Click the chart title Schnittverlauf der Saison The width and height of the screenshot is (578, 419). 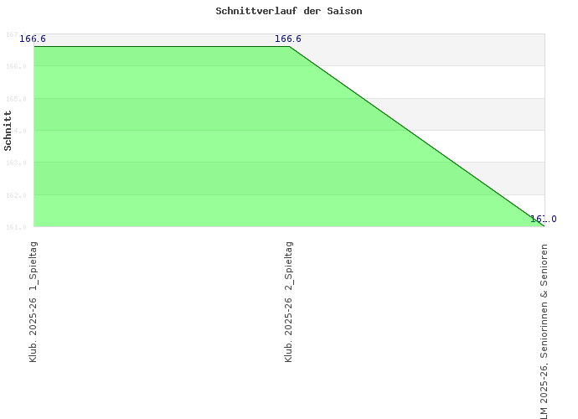289,12
